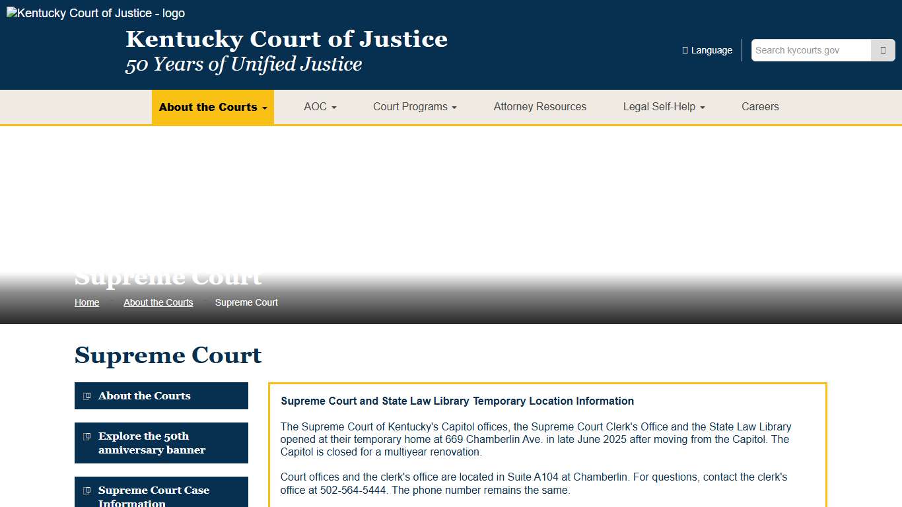Viewport: 902px width, 507px height.
Task: Open the Explore the 50th anniversary banner panel
Action: coord(161,443)
